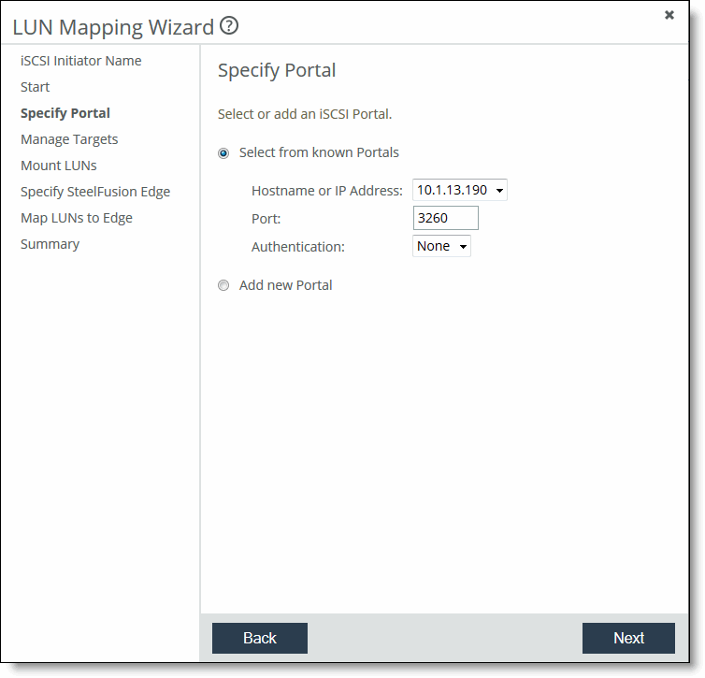Image resolution: width=705 pixels, height=678 pixels.
Task: Select the 'Select from known Portals' radio button
Action: (223, 153)
